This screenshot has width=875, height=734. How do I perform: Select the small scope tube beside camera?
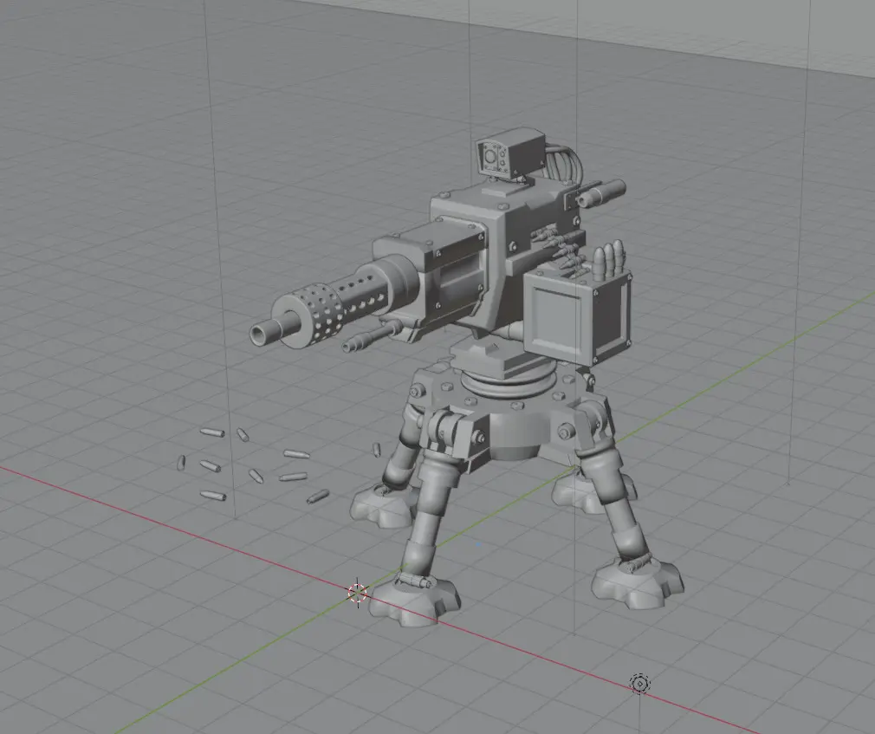coord(600,193)
